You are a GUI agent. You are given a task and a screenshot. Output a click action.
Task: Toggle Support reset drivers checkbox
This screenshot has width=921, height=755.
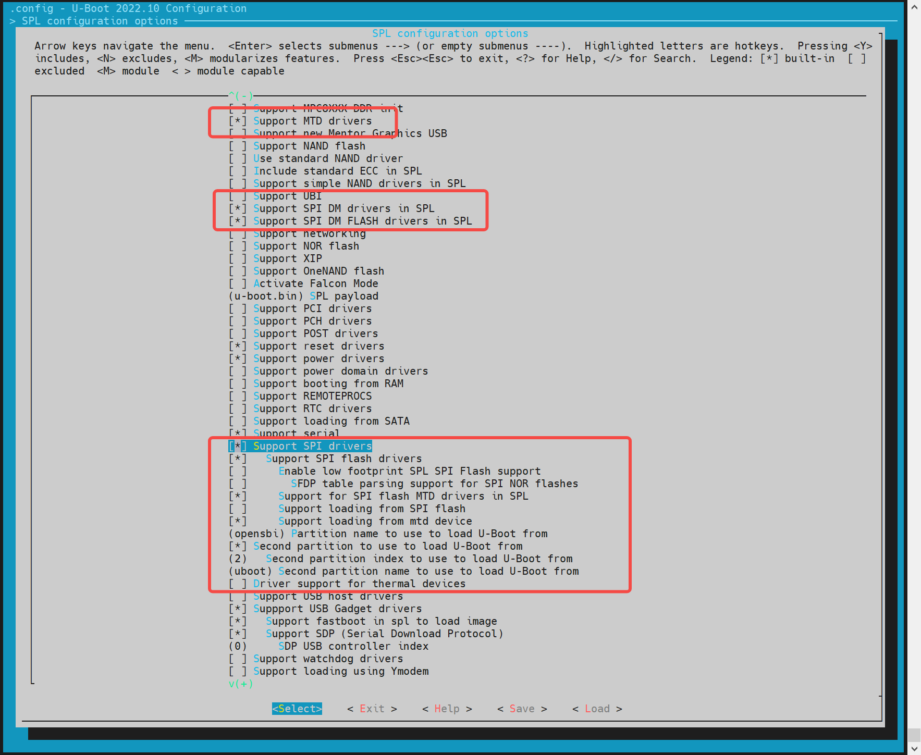tap(238, 346)
